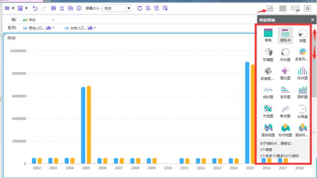This screenshot has width=317, height=178.
Task: Click the tall blue 2015 bar
Action: pos(247,113)
